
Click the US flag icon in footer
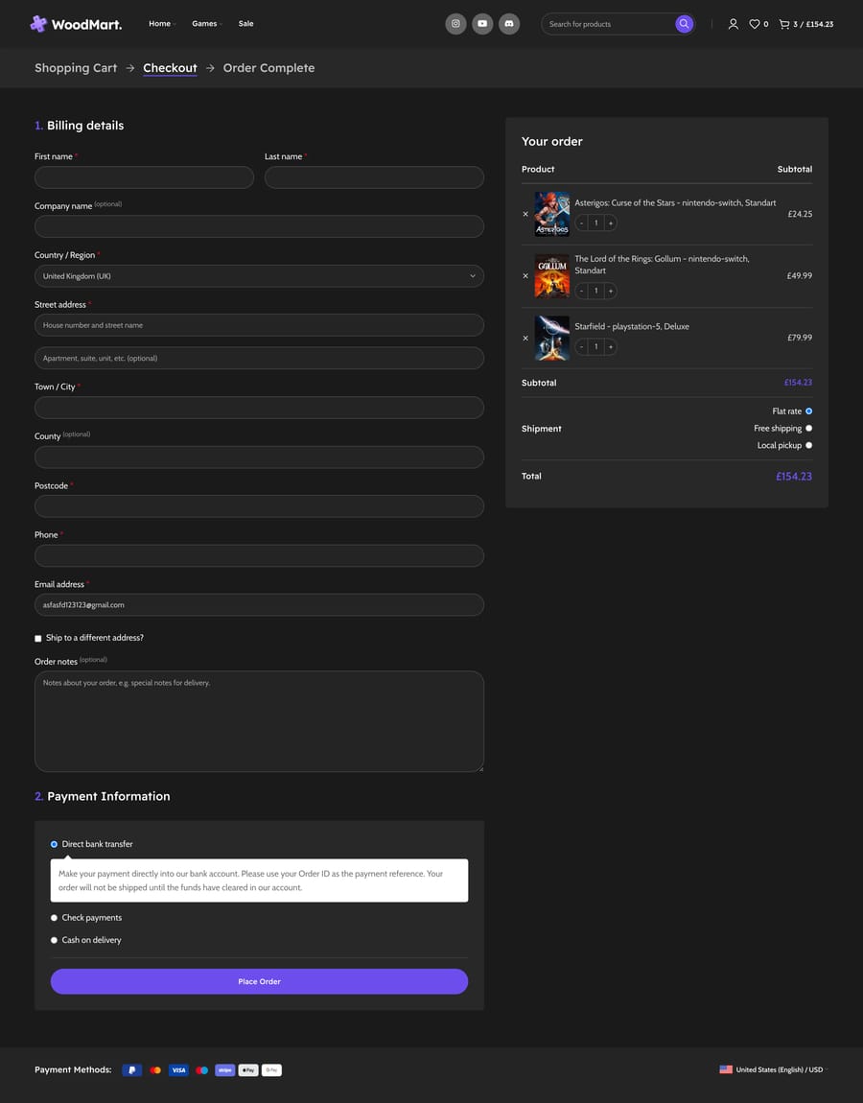coord(726,1069)
